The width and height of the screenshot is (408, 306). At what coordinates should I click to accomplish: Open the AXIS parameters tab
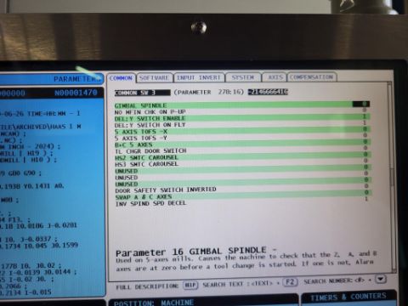tap(275, 77)
